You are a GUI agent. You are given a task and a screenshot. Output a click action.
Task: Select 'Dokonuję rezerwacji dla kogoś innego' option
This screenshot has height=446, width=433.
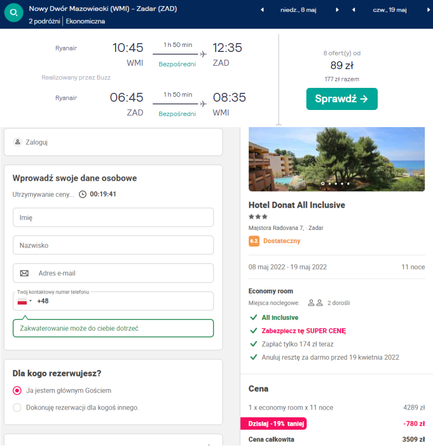click(17, 408)
